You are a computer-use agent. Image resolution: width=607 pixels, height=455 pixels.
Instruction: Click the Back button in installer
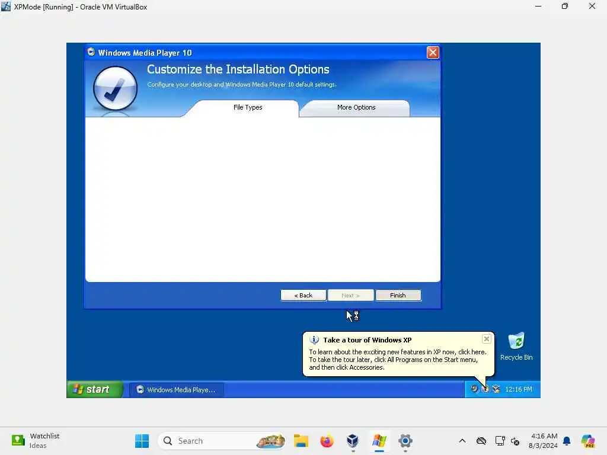point(303,295)
